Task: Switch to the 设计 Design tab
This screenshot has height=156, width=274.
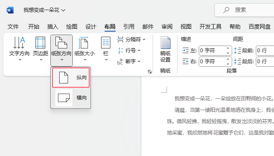Action: point(91,27)
